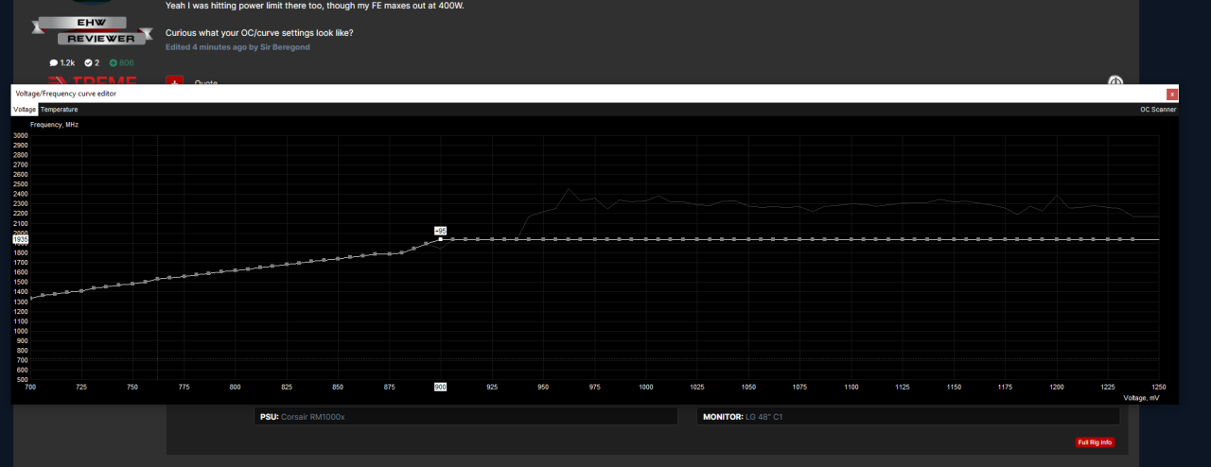Click the EHW Reviewer rank badge
This screenshot has height=467, width=1211.
[91, 30]
